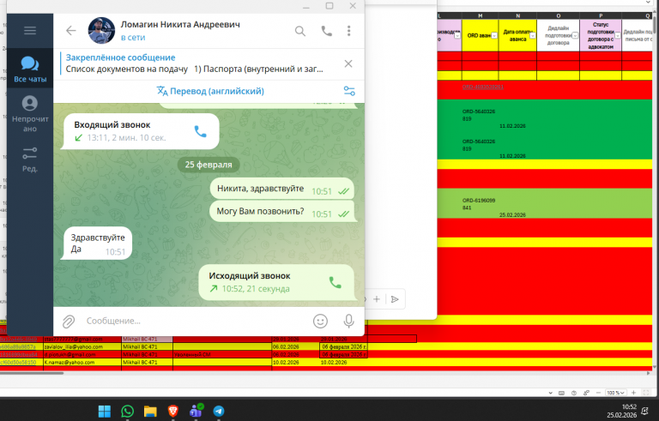The image size is (659, 421).
Task: Open filter on Дедлайн подготовки договора
Action: click(x=575, y=36)
